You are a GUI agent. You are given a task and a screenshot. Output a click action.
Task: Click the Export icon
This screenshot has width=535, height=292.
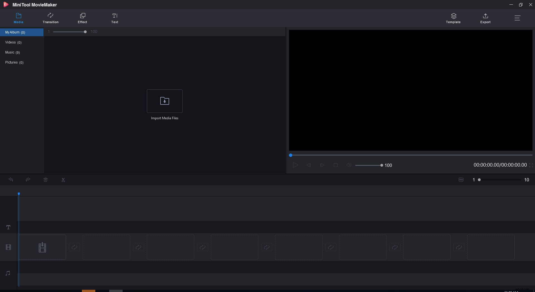pos(485,18)
